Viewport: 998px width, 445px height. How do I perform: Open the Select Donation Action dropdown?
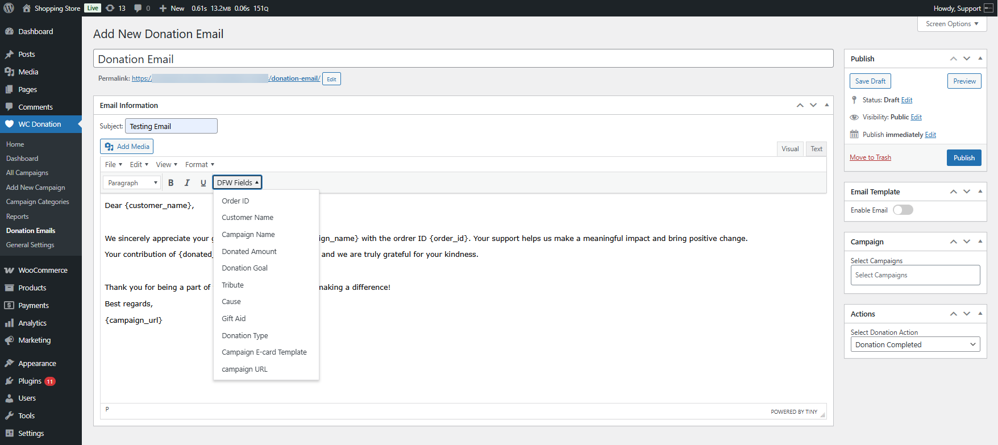[915, 344]
